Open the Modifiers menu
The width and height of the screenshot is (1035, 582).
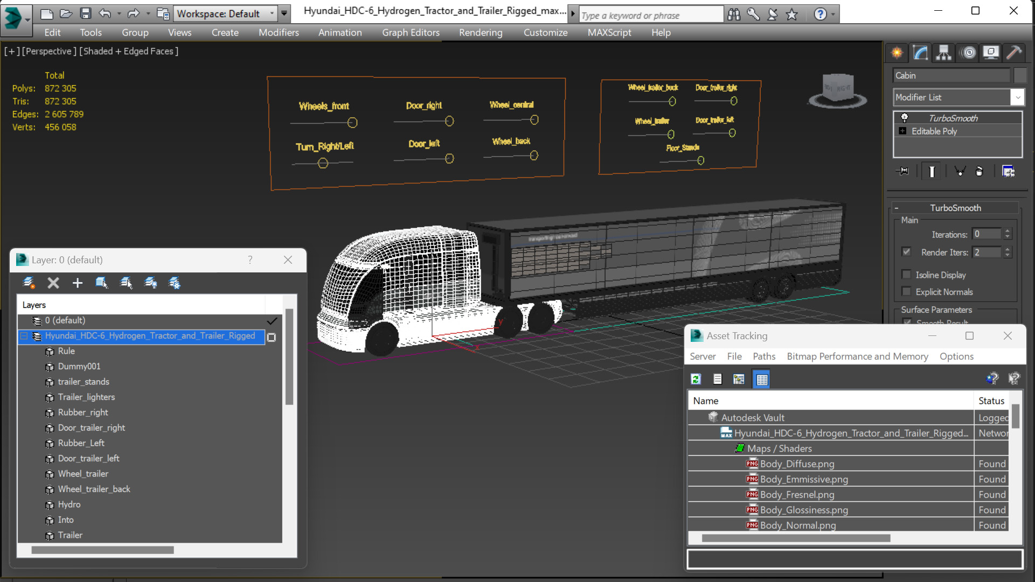(279, 32)
